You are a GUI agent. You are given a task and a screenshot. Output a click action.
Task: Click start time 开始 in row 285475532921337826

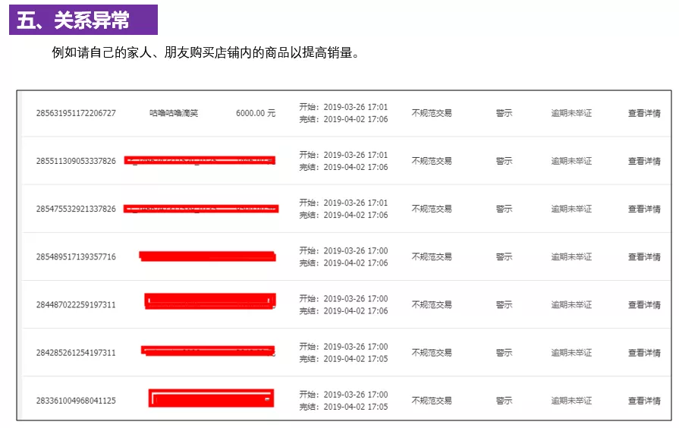(344, 203)
